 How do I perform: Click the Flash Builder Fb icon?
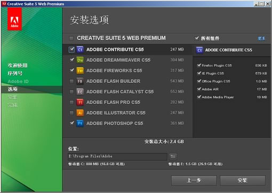tap(80, 81)
